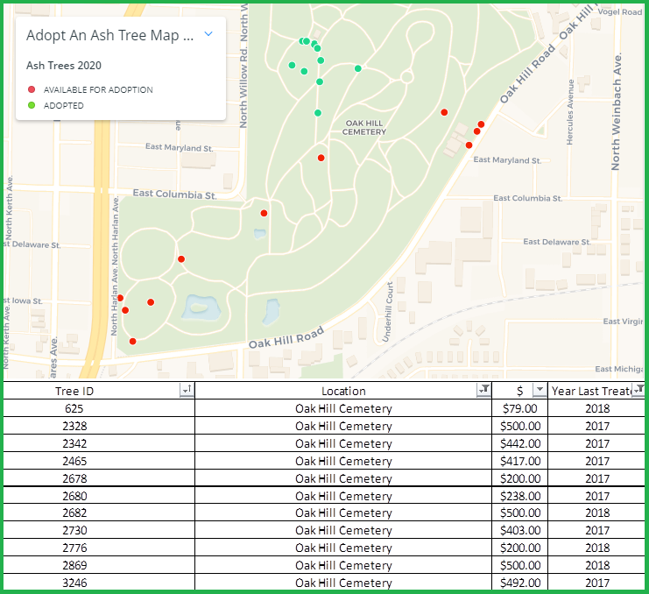This screenshot has width=649, height=594.
Task: Click the red marker nearest East Maryland St. on Oak Hill Road
Action: tap(469, 145)
